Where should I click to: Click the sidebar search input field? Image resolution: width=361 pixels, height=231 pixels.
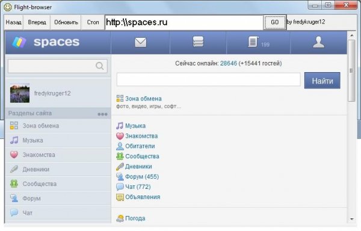pyautogui.click(x=58, y=66)
